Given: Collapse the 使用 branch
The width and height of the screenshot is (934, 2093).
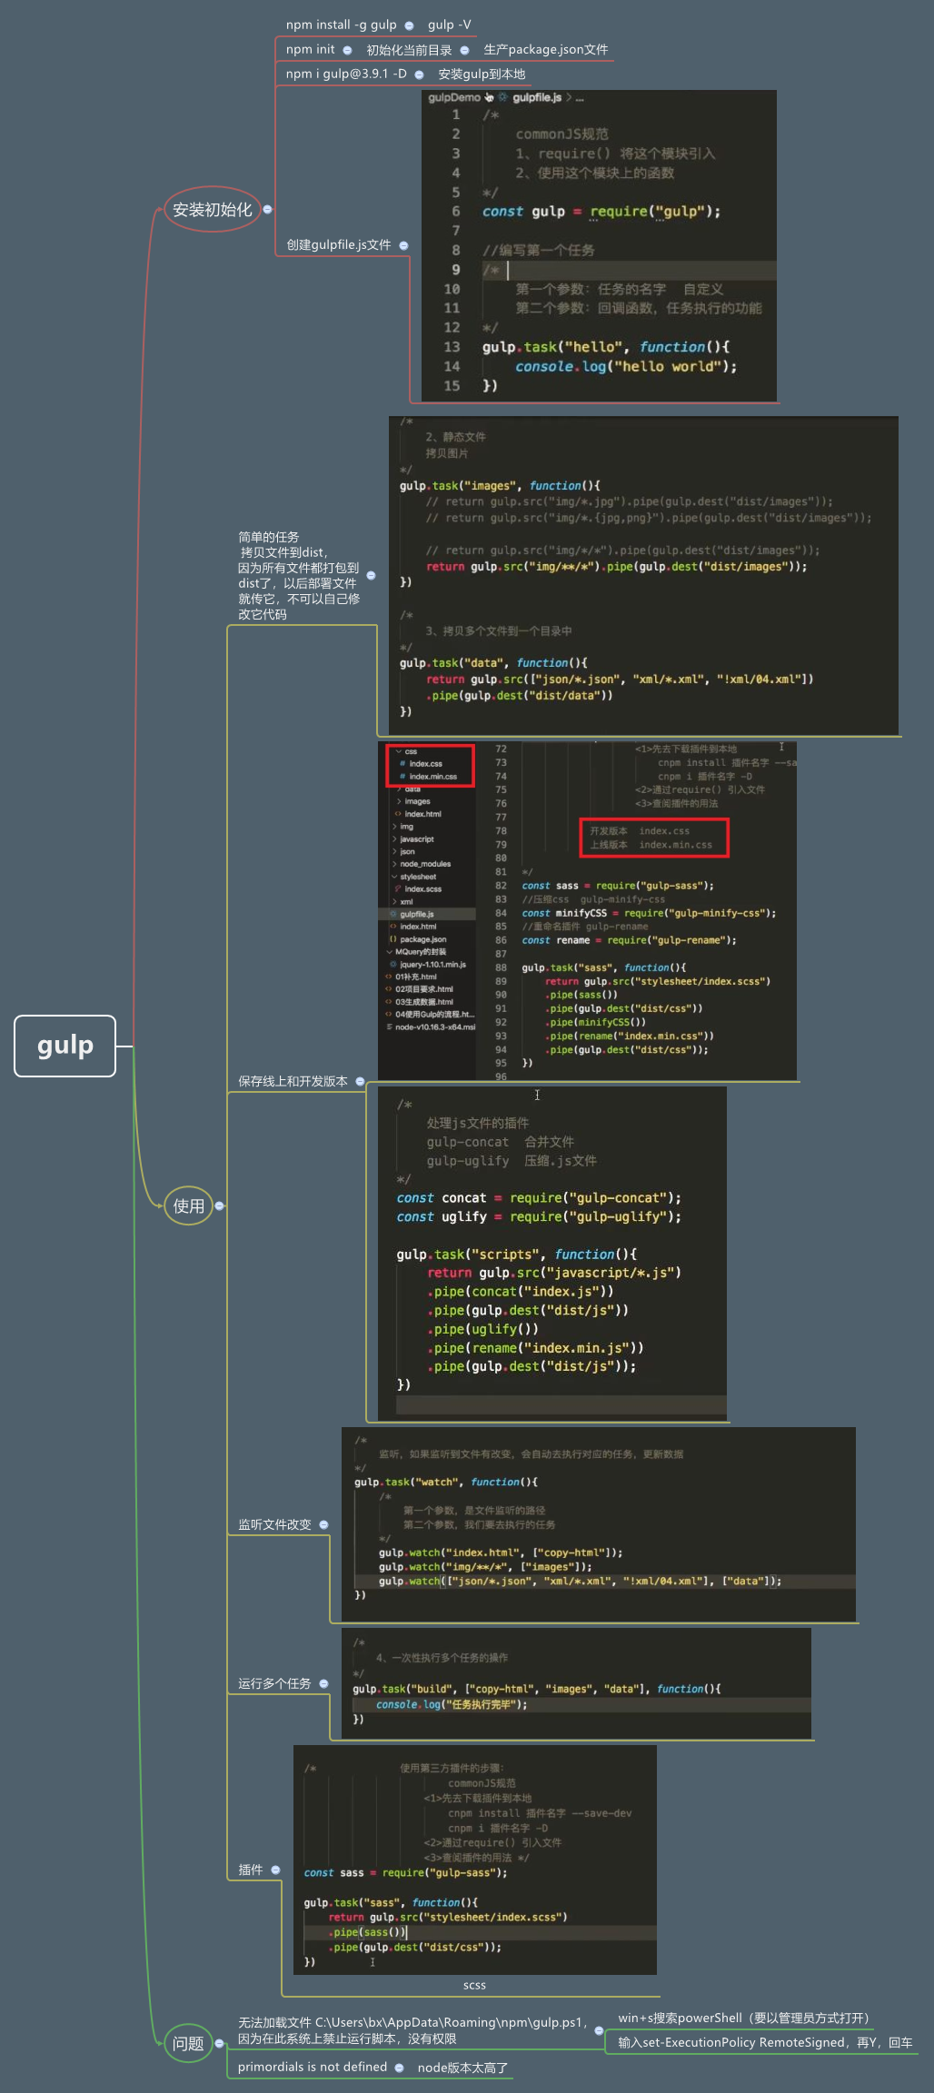Looking at the screenshot, I should coord(220,1205).
